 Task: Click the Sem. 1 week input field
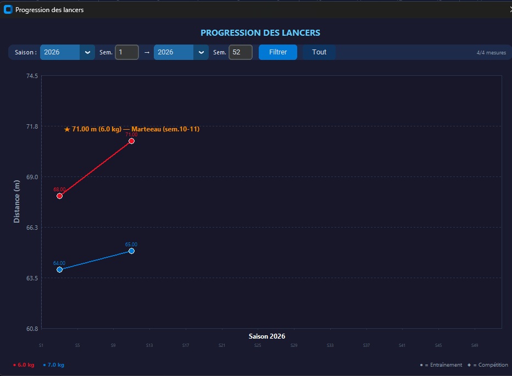coord(127,52)
